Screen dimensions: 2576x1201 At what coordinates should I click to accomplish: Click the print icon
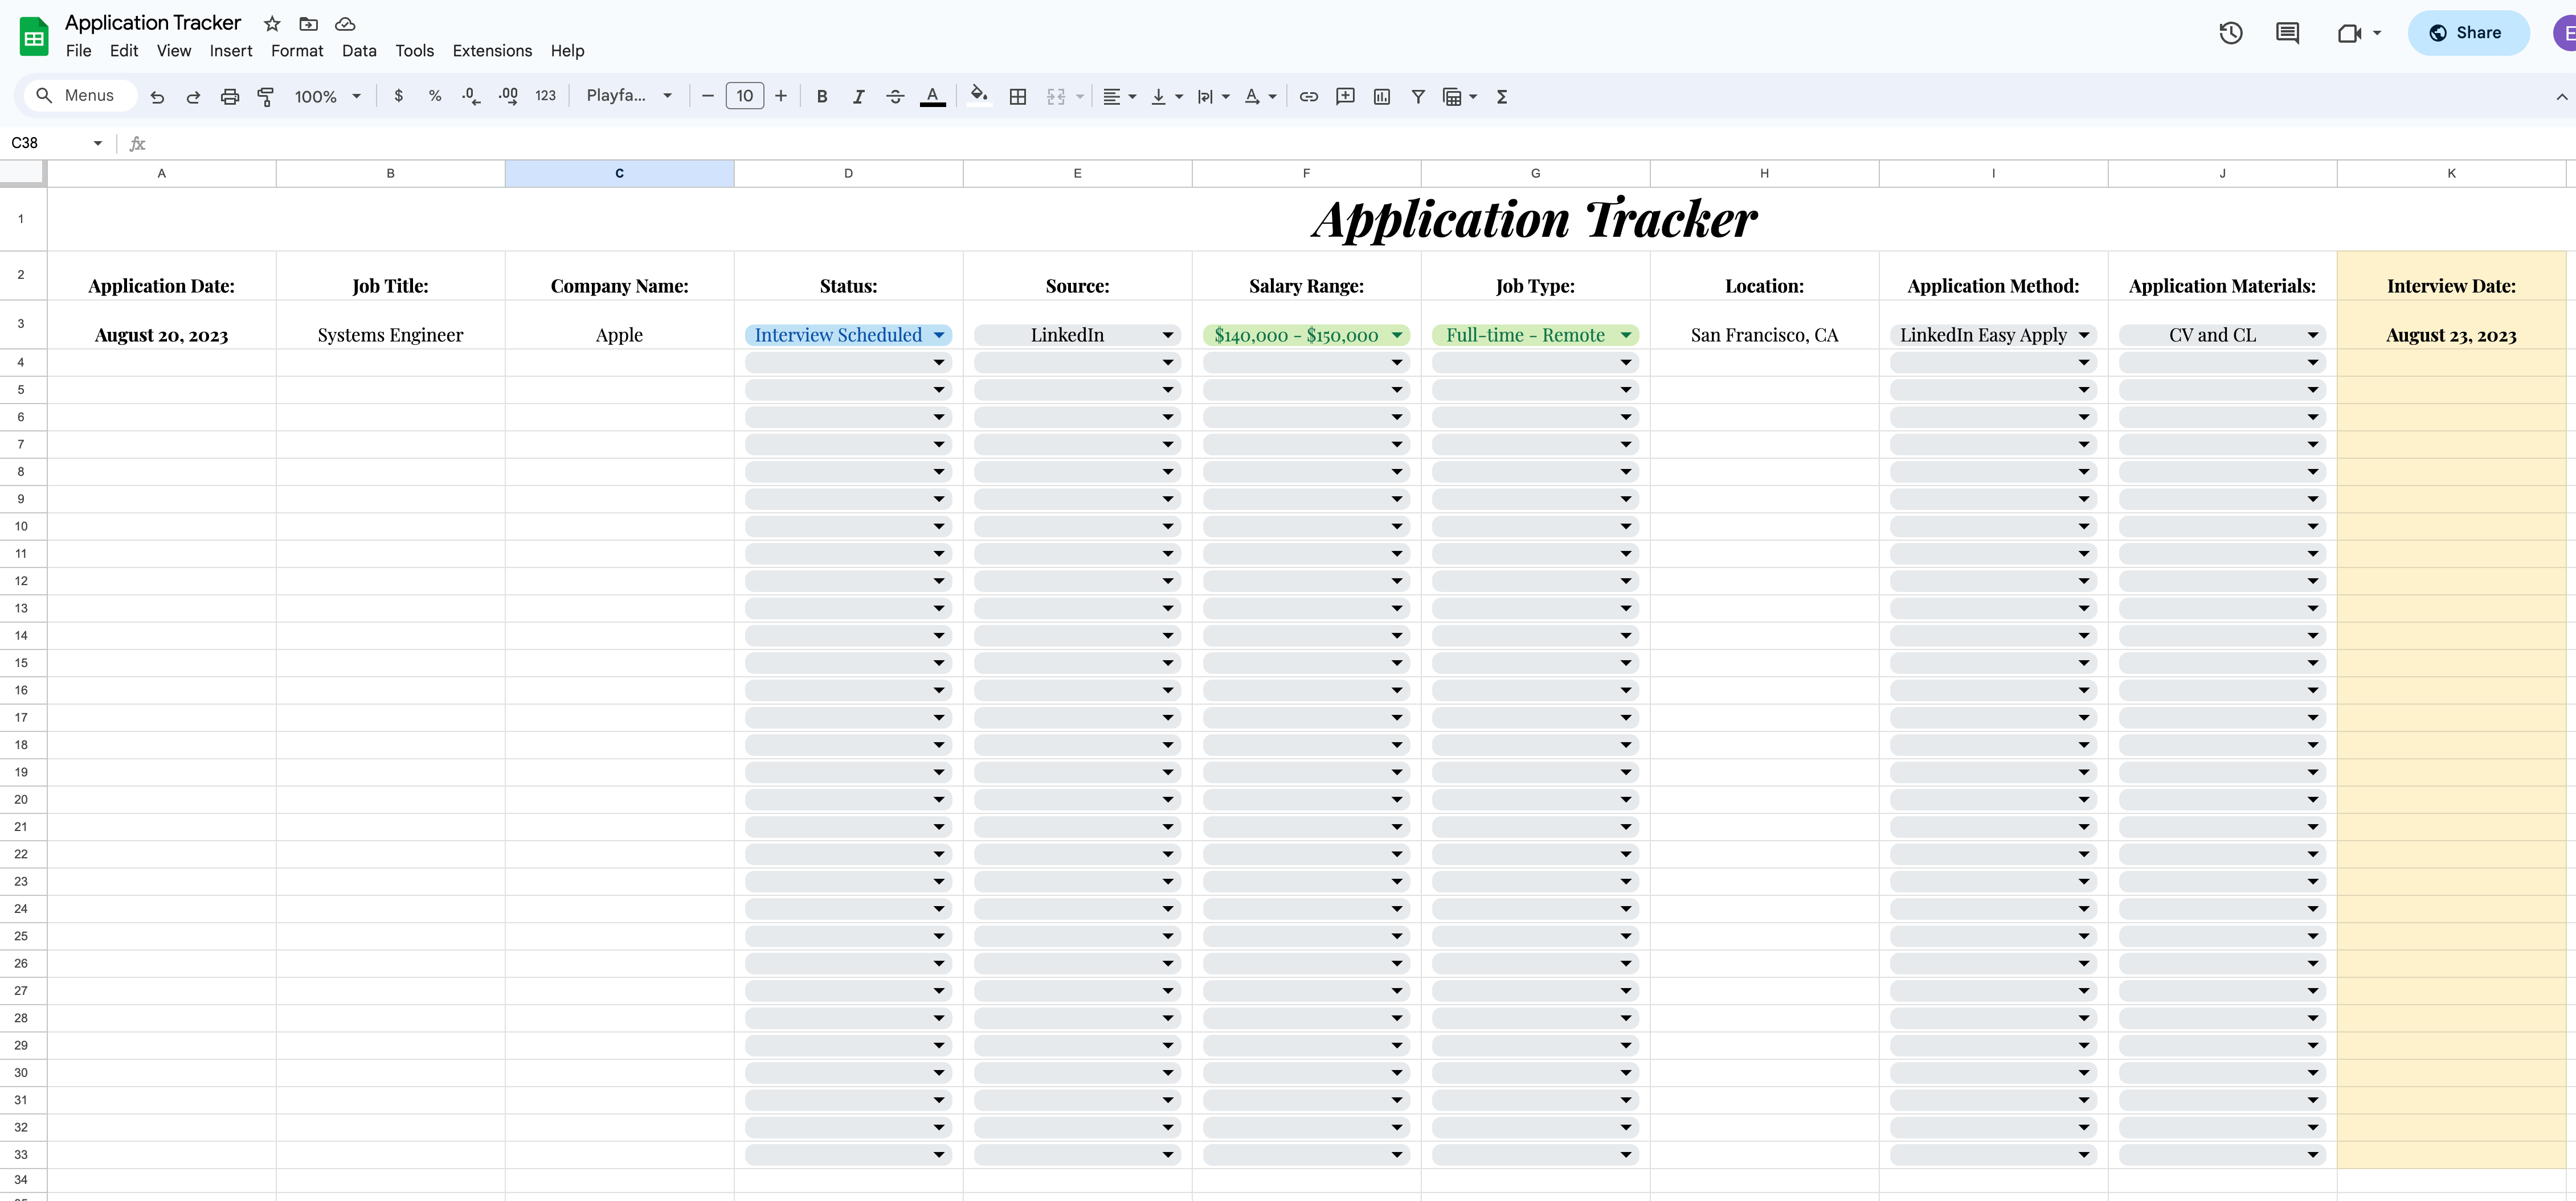coord(230,97)
